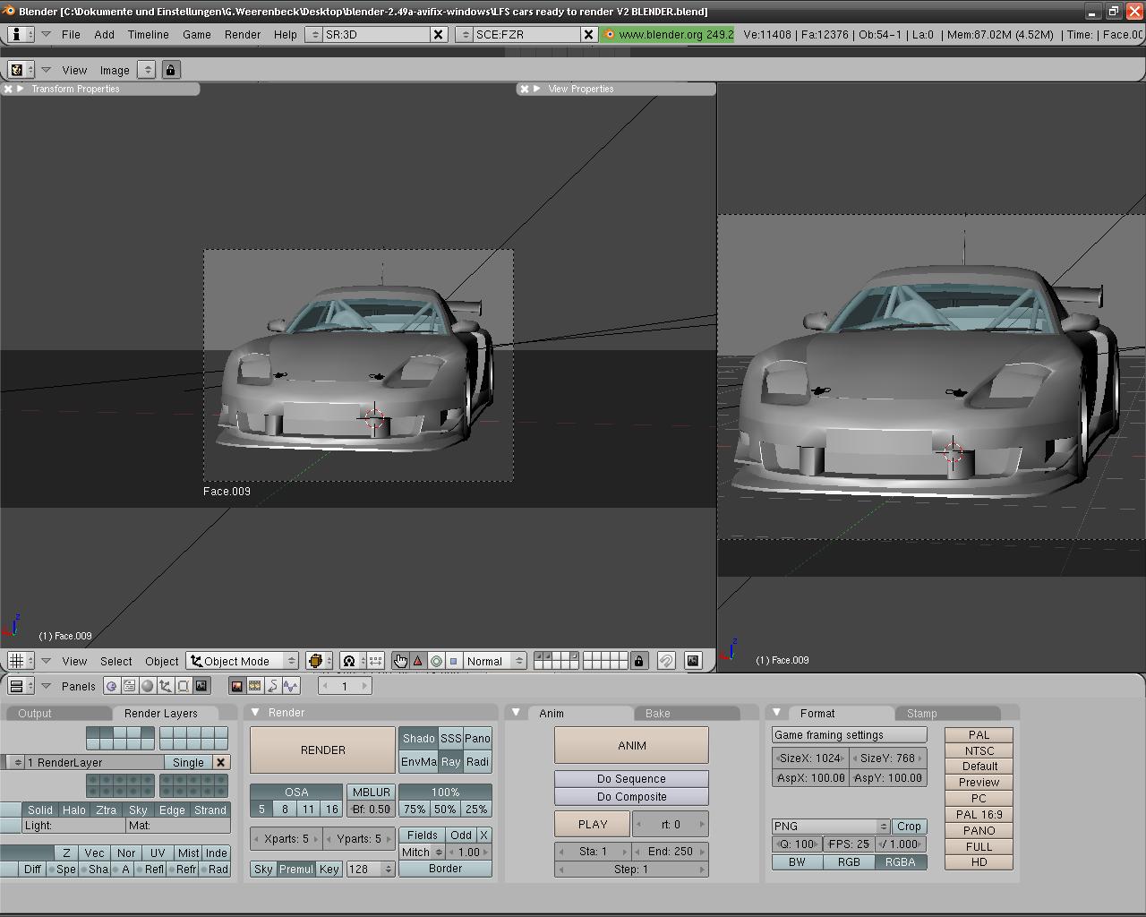Open the Sound block buttons icon
This screenshot has height=917, width=1146.
(291, 686)
